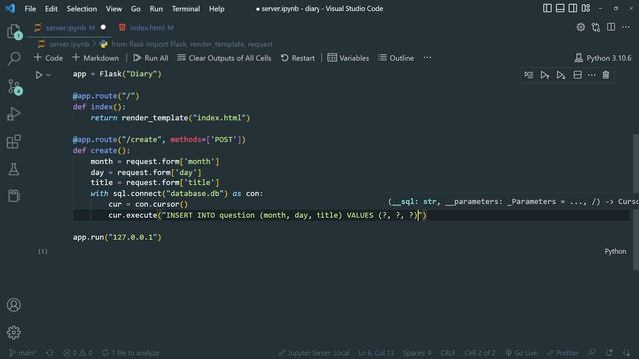Open the Edit menu
639x359 pixels.
pos(51,9)
